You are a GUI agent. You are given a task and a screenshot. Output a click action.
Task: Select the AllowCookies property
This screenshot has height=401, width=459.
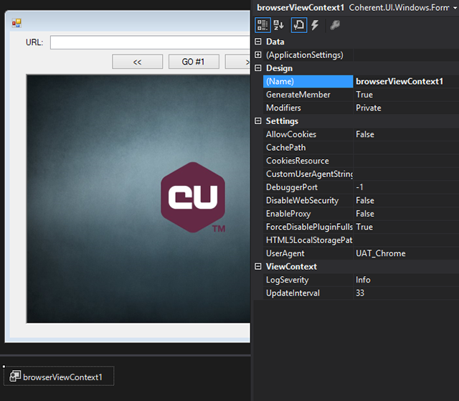(x=308, y=134)
